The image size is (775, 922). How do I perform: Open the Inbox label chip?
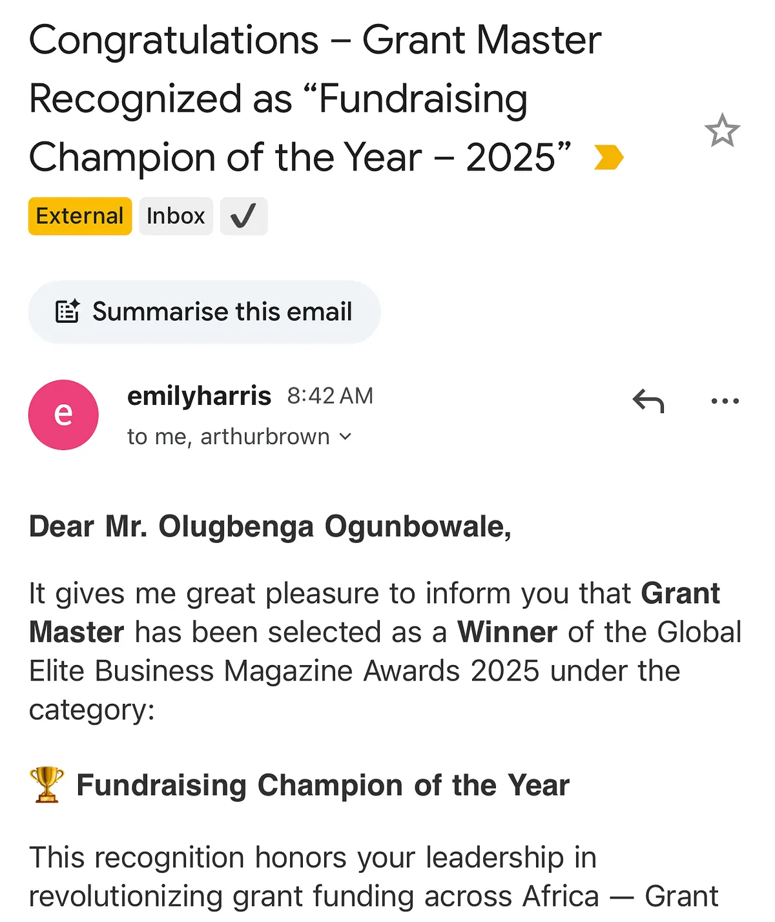point(176,216)
